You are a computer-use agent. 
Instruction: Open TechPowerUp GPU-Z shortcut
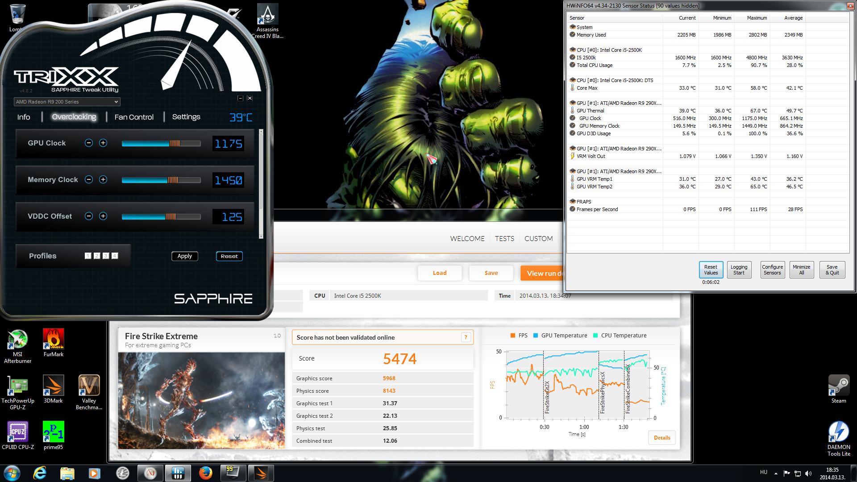click(x=18, y=393)
